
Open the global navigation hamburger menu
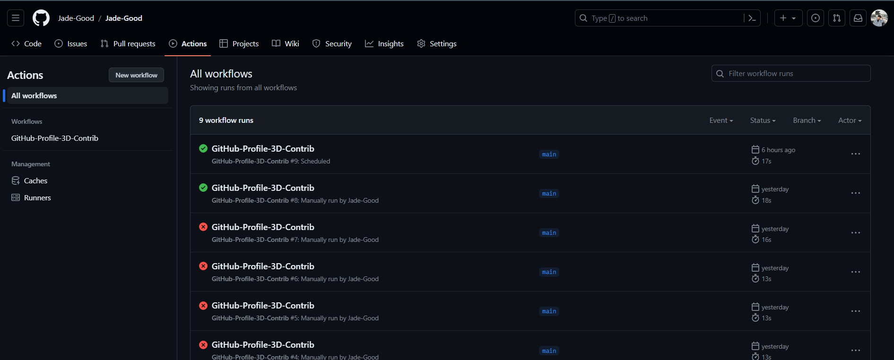(16, 18)
